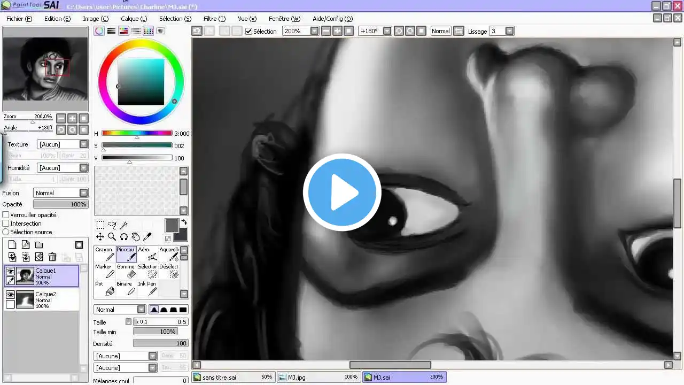Select the flat square brush edge

click(x=183, y=310)
